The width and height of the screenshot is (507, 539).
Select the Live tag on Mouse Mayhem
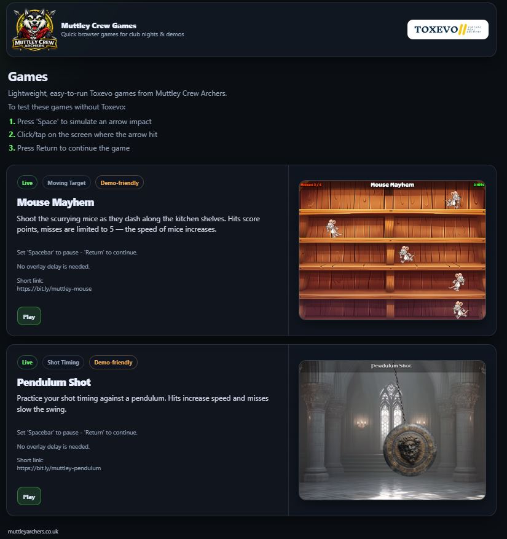pyautogui.click(x=27, y=183)
